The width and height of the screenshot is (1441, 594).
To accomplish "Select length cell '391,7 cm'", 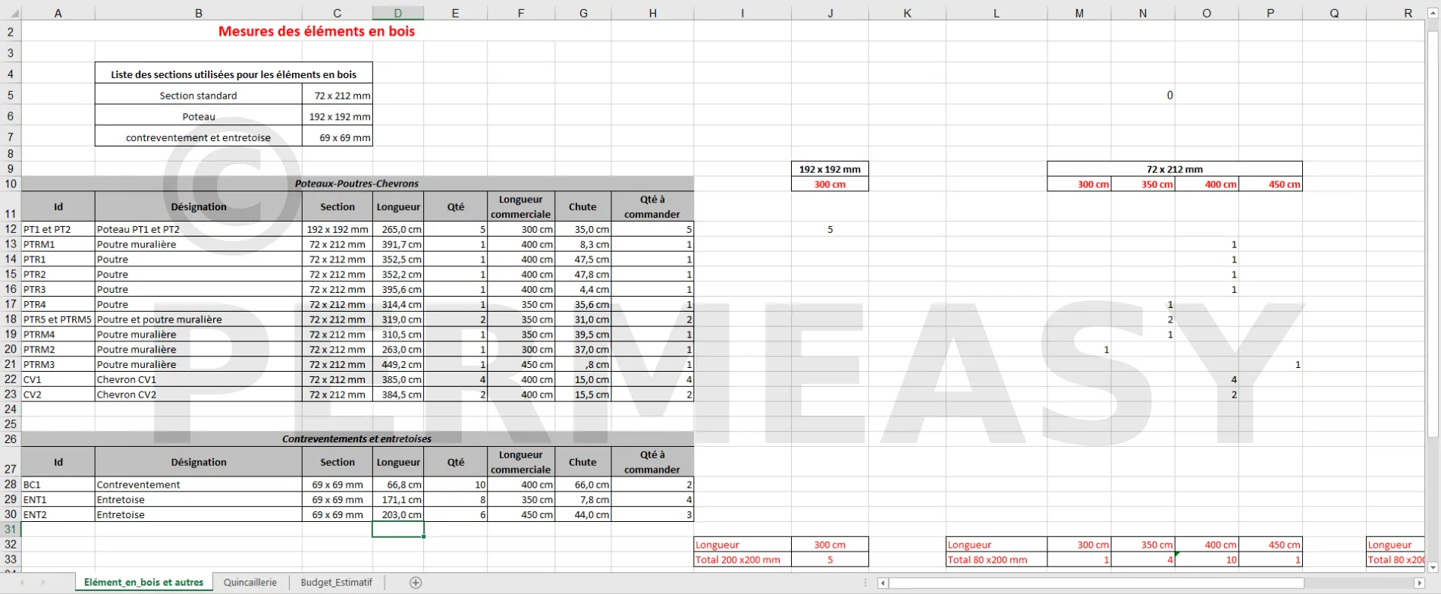I will click(x=398, y=244).
